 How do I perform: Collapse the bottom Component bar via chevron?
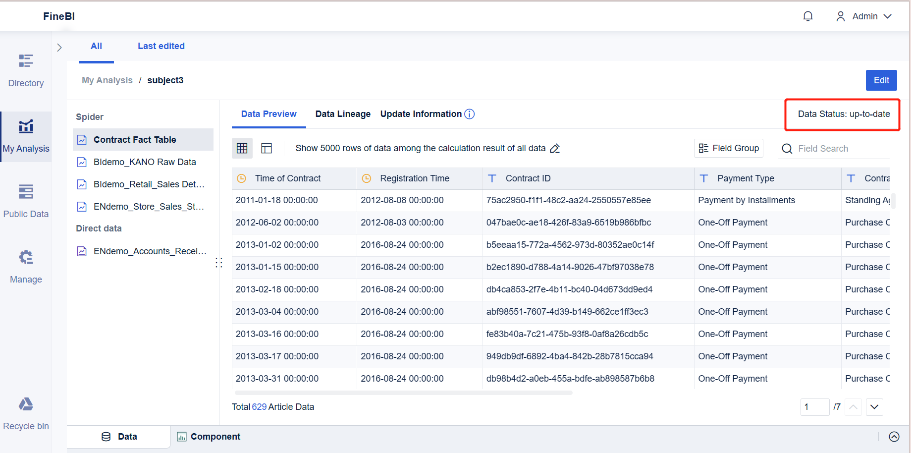[895, 437]
